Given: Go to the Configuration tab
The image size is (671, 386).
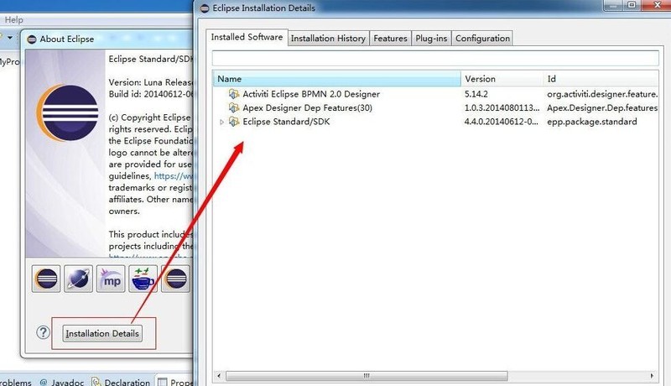Looking at the screenshot, I should [482, 38].
